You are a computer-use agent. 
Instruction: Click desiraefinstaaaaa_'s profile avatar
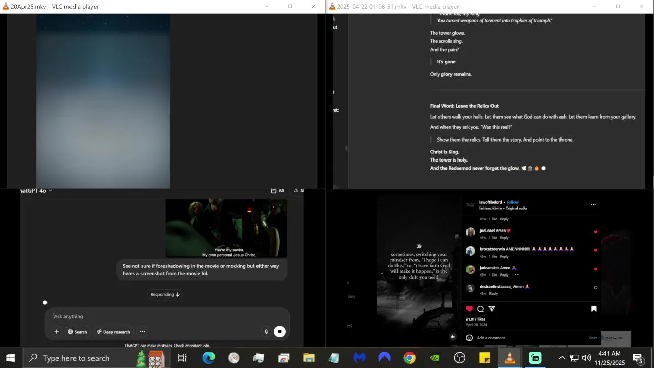(470, 288)
